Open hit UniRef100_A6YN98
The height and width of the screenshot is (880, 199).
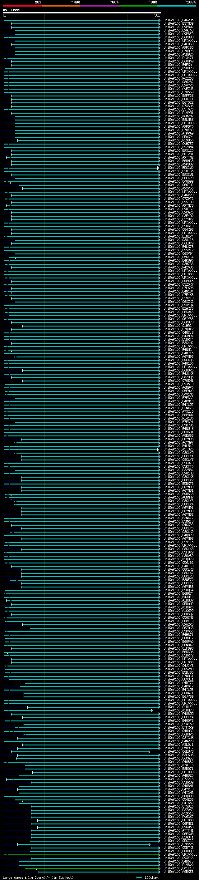178,439
